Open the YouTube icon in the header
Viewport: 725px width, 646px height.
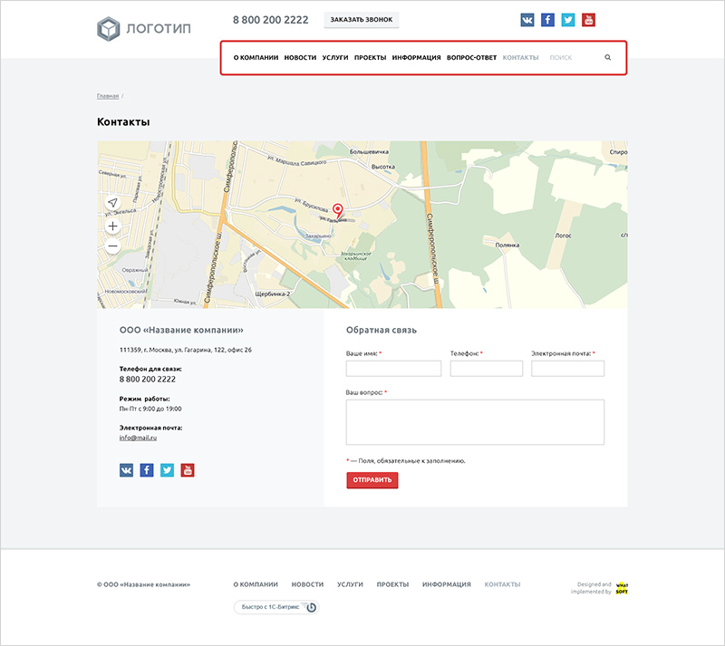click(x=588, y=20)
